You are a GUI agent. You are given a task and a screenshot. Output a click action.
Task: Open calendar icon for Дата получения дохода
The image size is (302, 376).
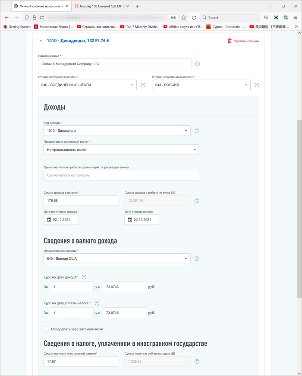click(49, 220)
